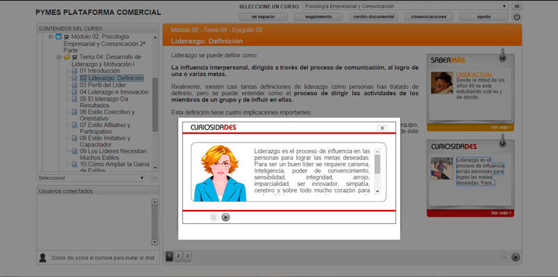Open ayuda menu
The height and width of the screenshot is (277, 558).
point(484,17)
